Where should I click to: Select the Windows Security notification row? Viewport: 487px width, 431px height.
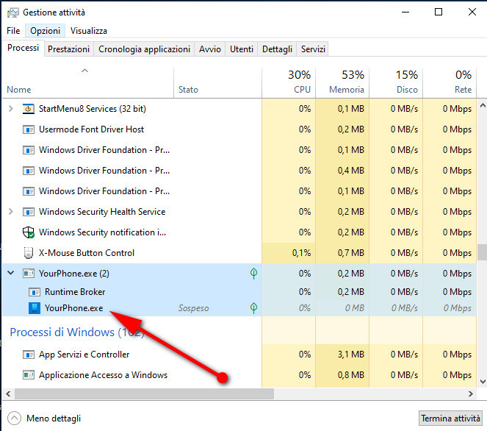pyautogui.click(x=239, y=232)
